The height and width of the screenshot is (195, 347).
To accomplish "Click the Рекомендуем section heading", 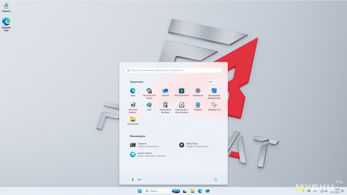I will pyautogui.click(x=137, y=136).
